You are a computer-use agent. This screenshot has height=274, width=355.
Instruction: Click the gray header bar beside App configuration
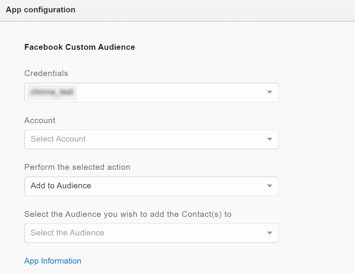216,10
